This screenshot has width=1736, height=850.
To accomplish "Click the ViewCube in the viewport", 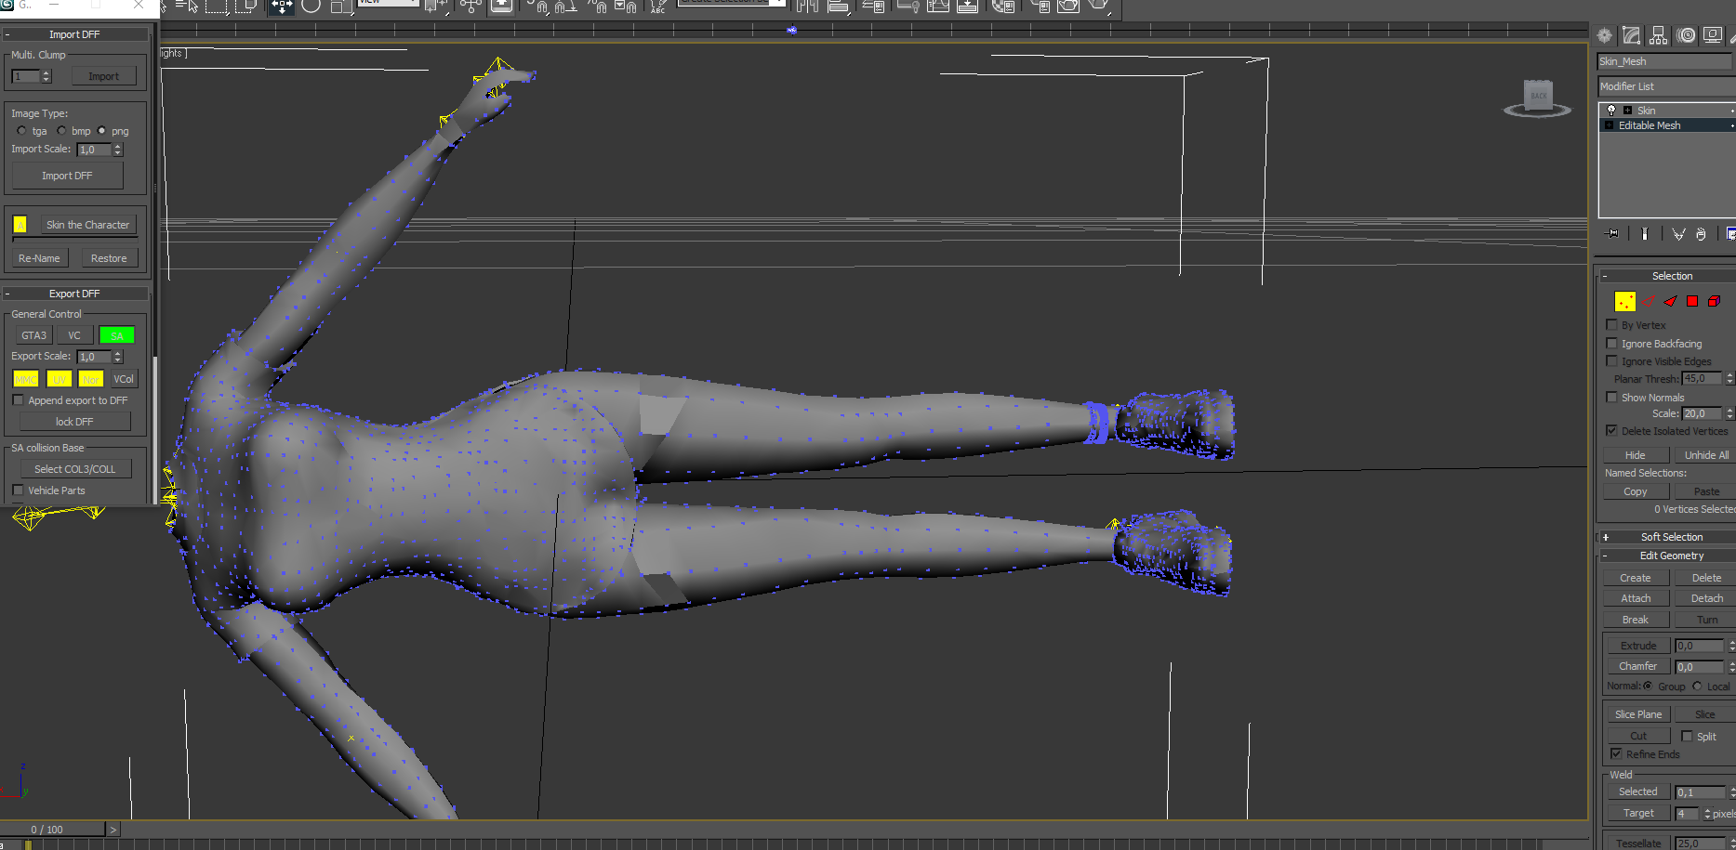I will click(1538, 97).
